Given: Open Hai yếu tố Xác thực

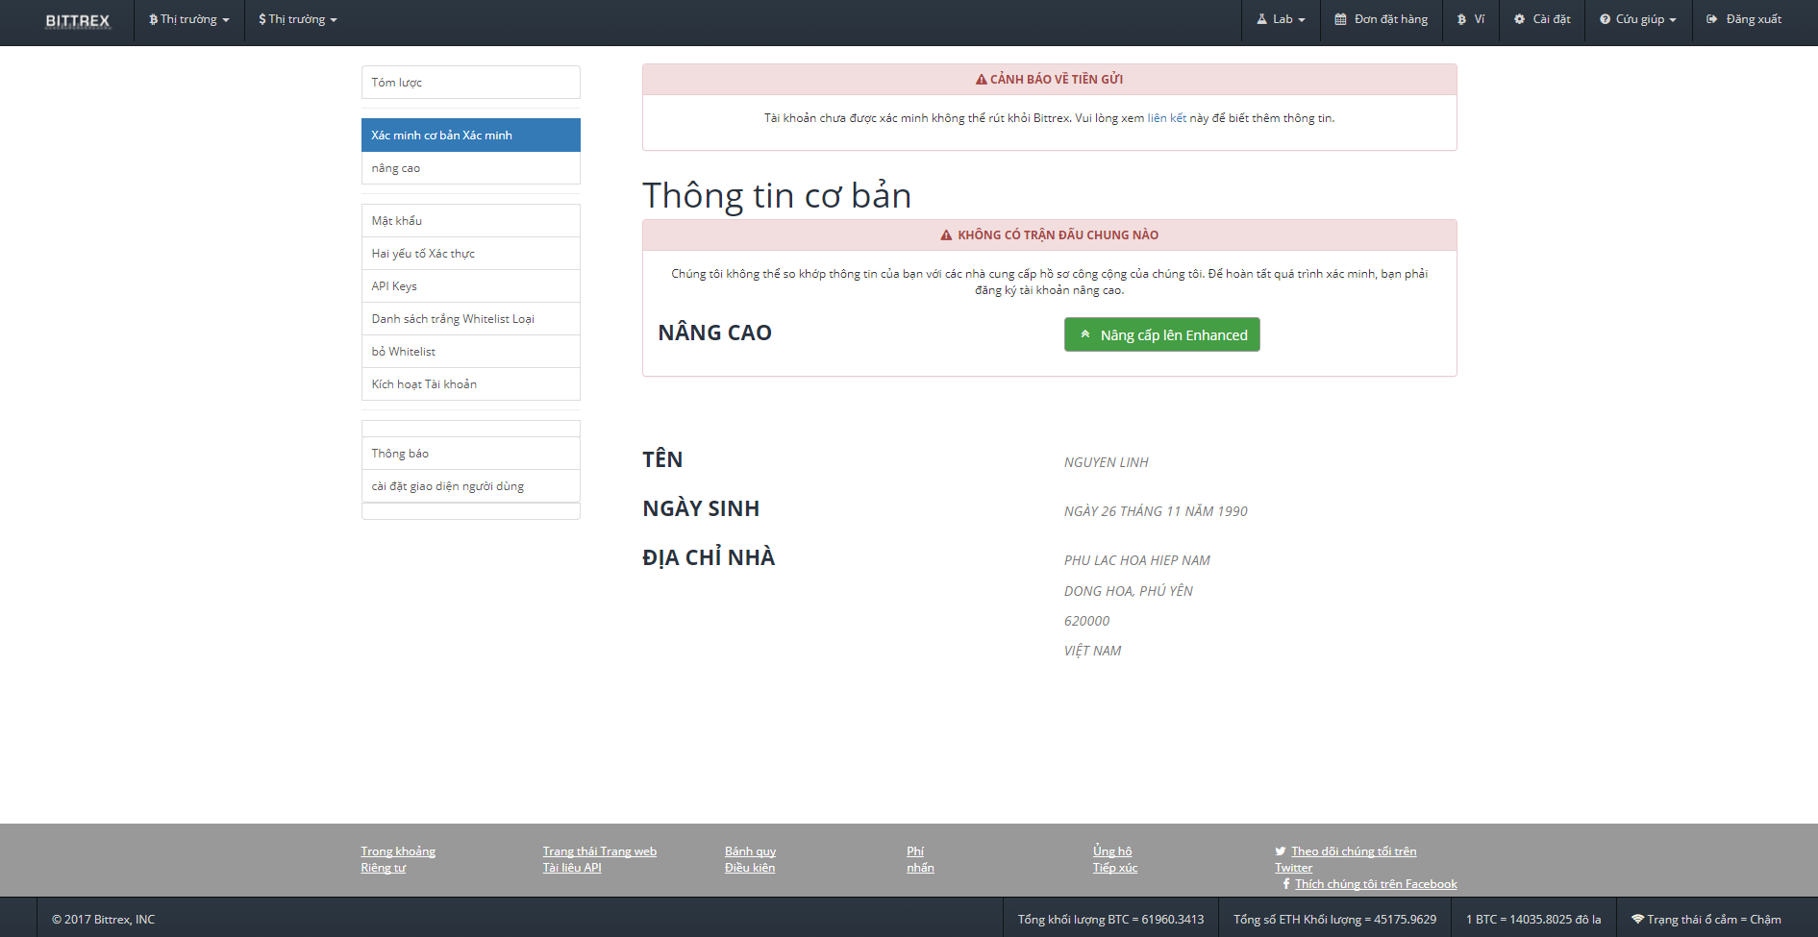Looking at the screenshot, I should 471,254.
